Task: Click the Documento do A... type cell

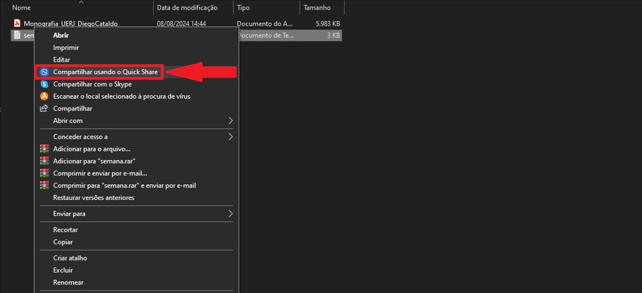Action: coord(265,23)
